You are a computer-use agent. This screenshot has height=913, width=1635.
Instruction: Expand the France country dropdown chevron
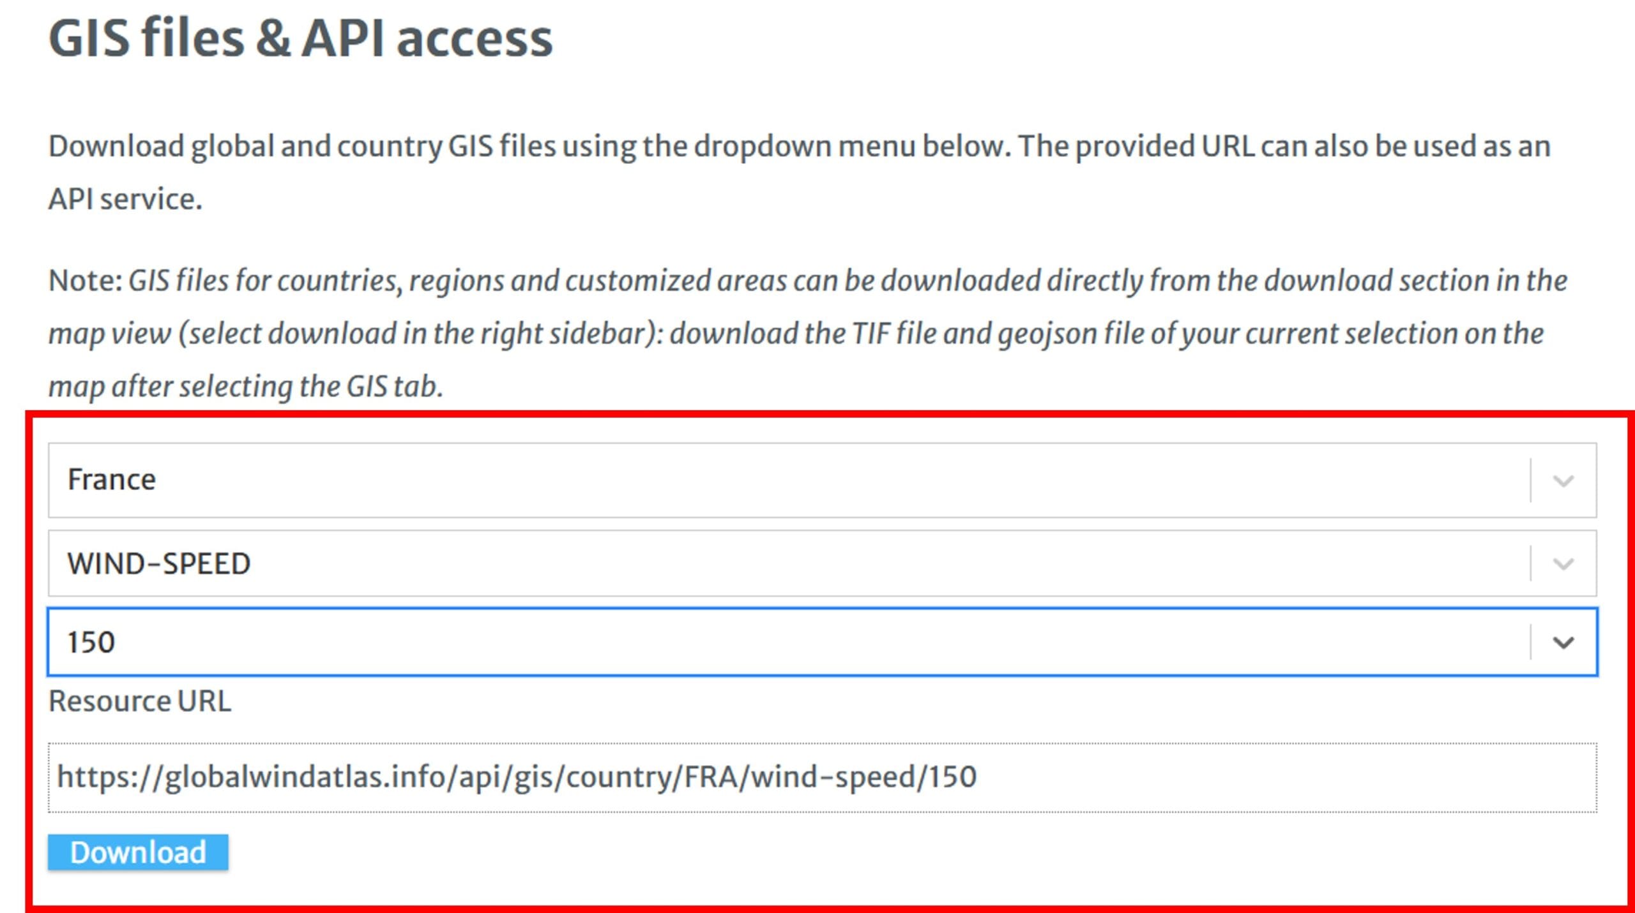pos(1563,480)
